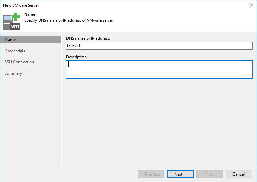Click the 'New VMware Server' window title
The width and height of the screenshot is (257, 182).
(x=21, y=5)
